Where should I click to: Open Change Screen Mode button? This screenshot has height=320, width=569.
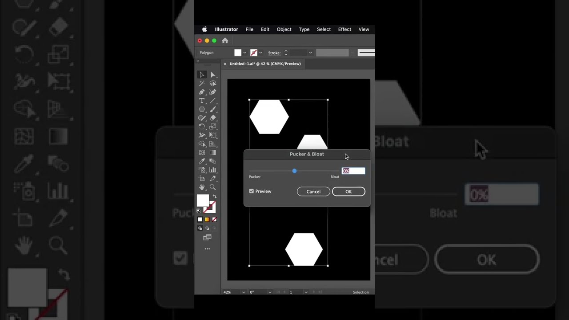207,238
